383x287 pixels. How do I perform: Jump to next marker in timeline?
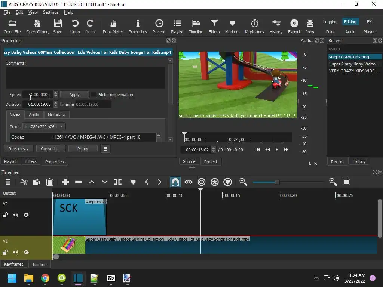159,182
